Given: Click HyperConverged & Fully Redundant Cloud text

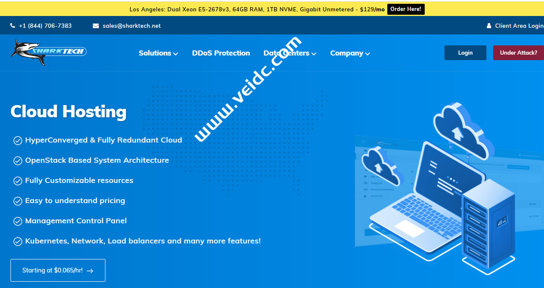Looking at the screenshot, I should click(x=104, y=140).
